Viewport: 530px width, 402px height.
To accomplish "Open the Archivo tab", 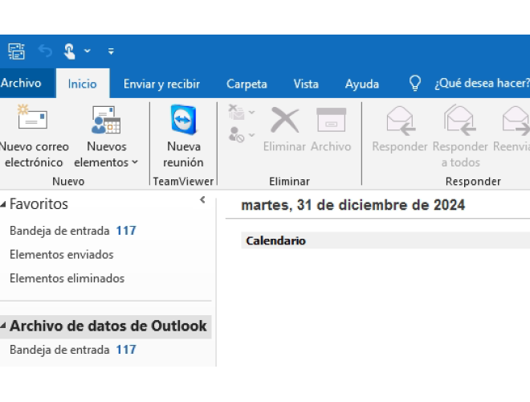I will (21, 84).
